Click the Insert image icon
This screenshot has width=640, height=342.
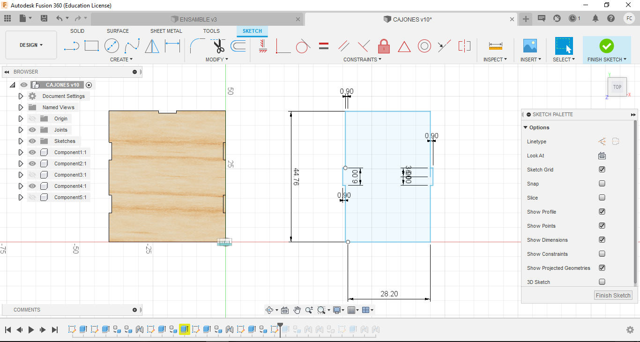click(530, 46)
